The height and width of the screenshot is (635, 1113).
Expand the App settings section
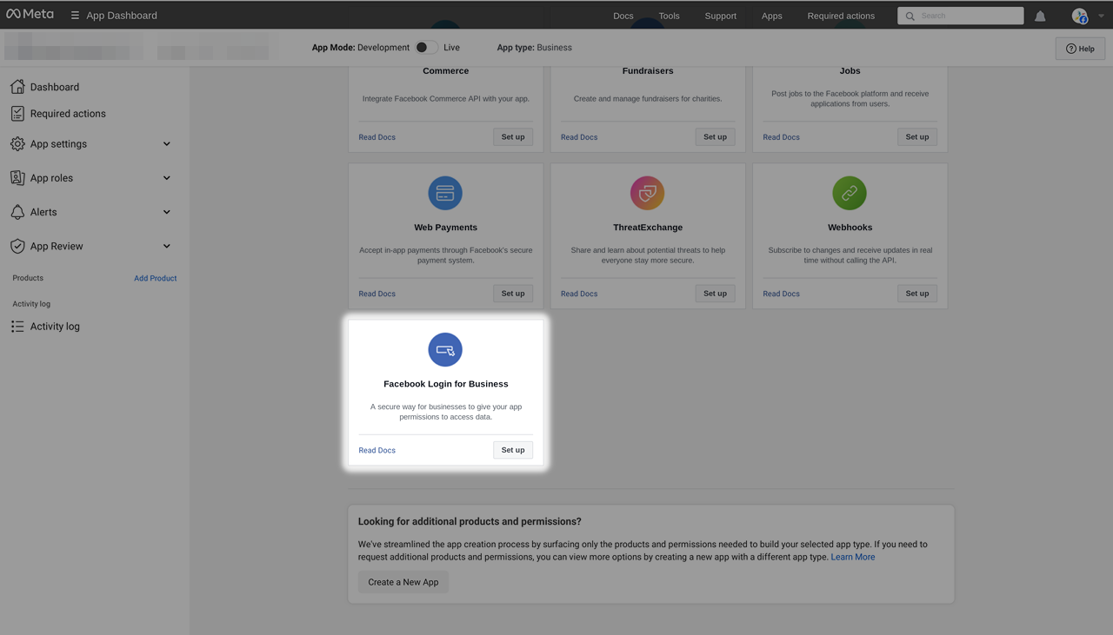coord(167,144)
